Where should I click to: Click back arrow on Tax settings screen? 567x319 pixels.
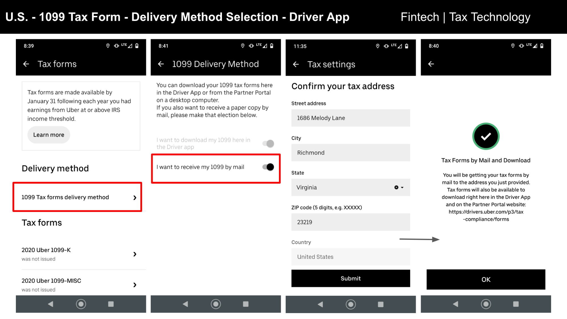coord(296,65)
